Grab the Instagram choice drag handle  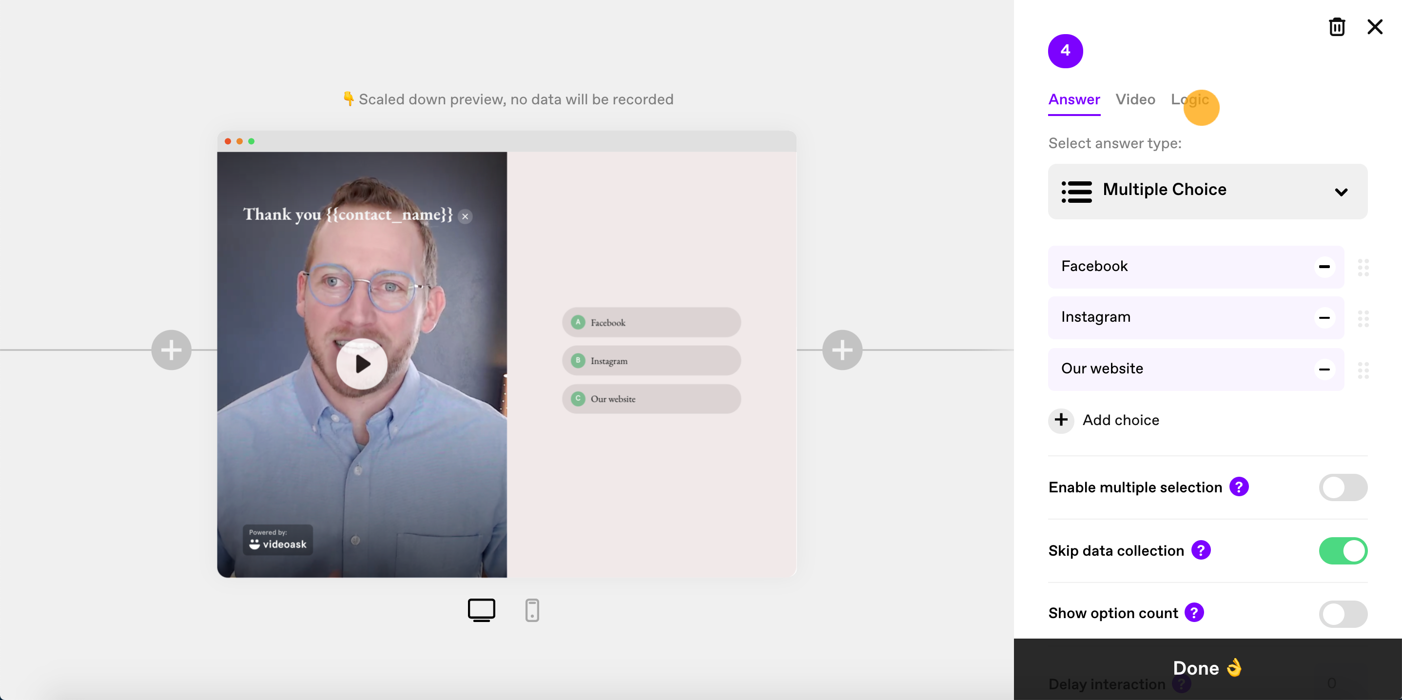coord(1363,318)
